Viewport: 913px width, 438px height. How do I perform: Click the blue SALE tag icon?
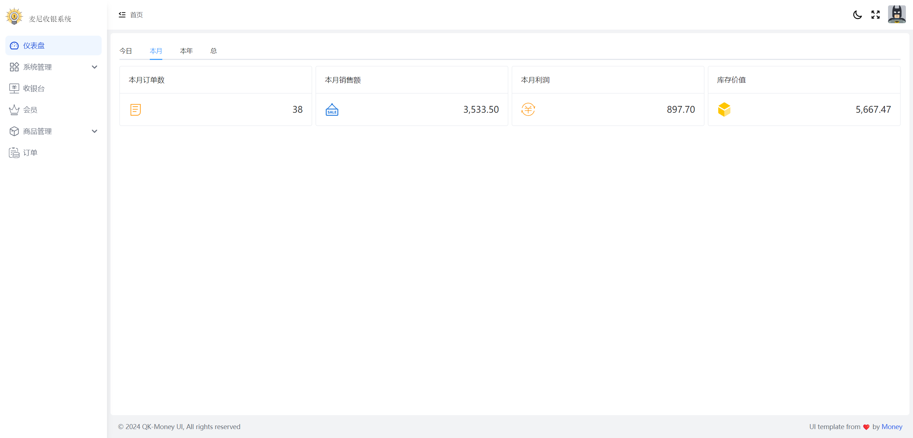tap(332, 109)
